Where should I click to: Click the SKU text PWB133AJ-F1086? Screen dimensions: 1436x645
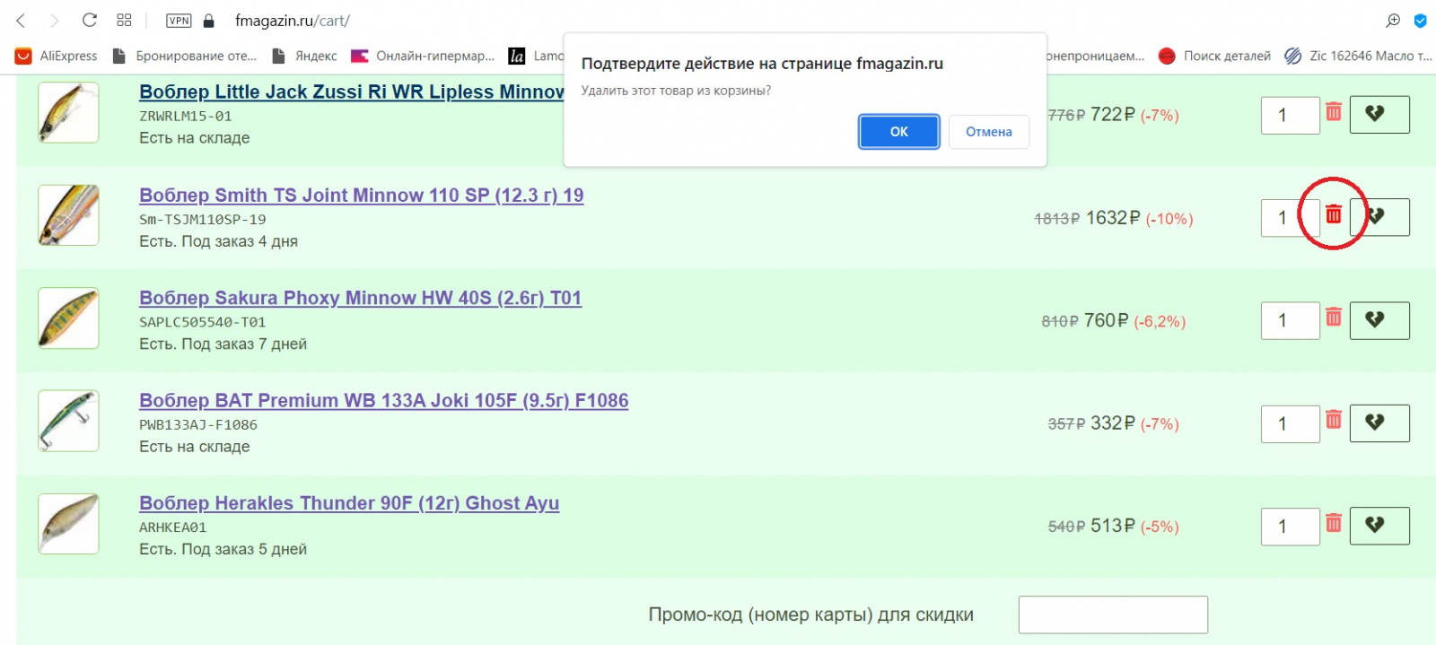198,424
